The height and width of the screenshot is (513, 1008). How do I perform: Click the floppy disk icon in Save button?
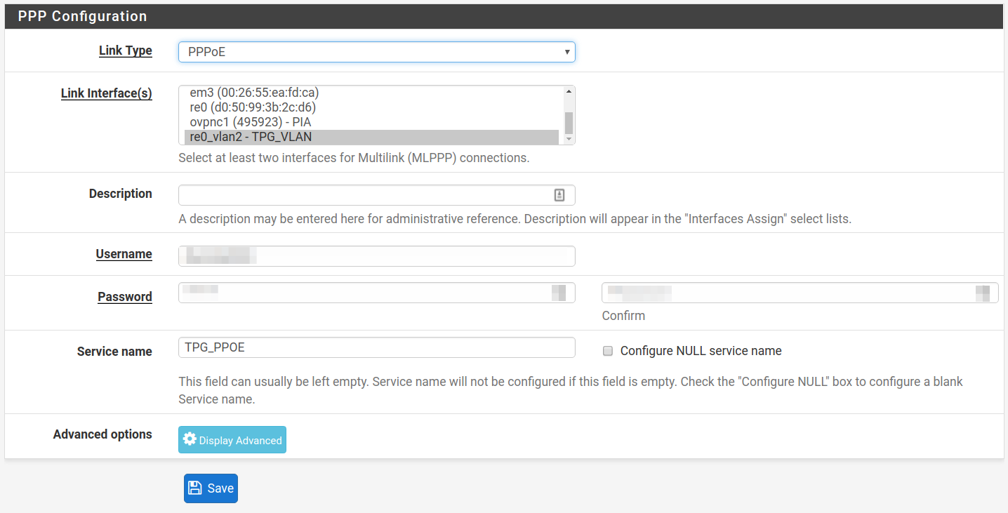click(197, 488)
